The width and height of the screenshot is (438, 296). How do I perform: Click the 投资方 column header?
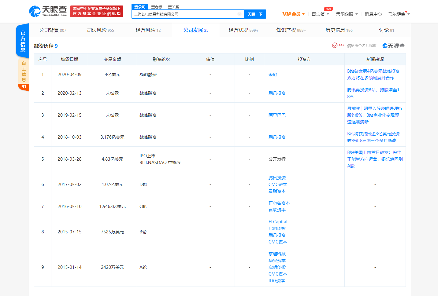[x=304, y=59]
